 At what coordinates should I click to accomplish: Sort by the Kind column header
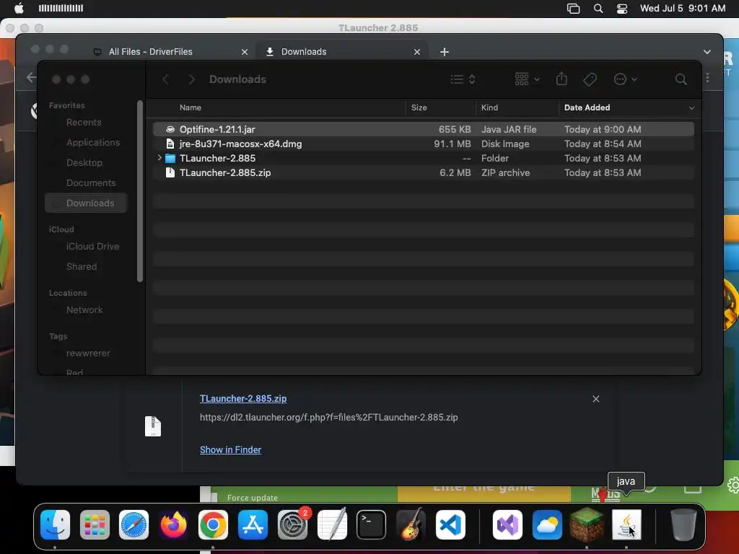point(489,108)
